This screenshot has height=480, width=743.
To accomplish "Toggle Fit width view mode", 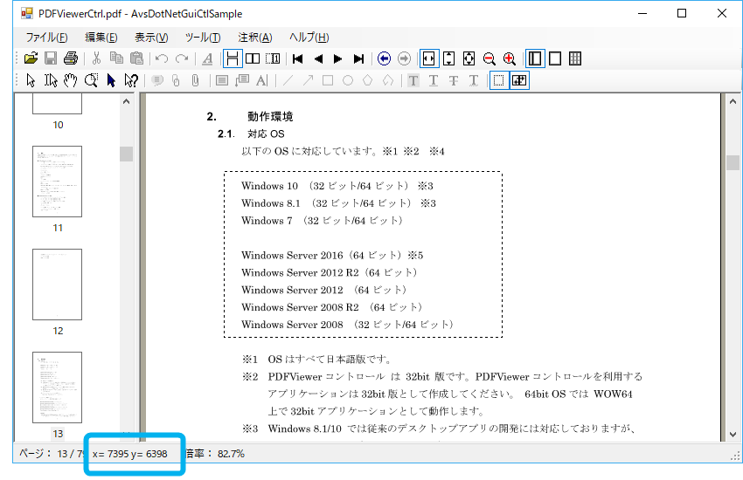I will [x=429, y=58].
